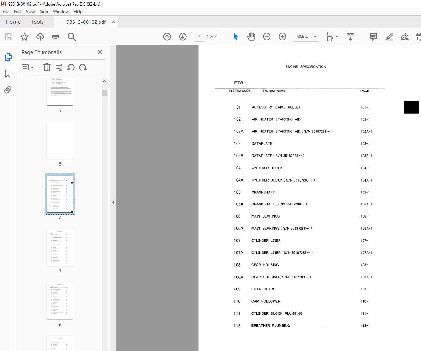Image resolution: width=421 pixels, height=351 pixels.
Task: Rotate page counterclockwise icon
Action: point(71,67)
